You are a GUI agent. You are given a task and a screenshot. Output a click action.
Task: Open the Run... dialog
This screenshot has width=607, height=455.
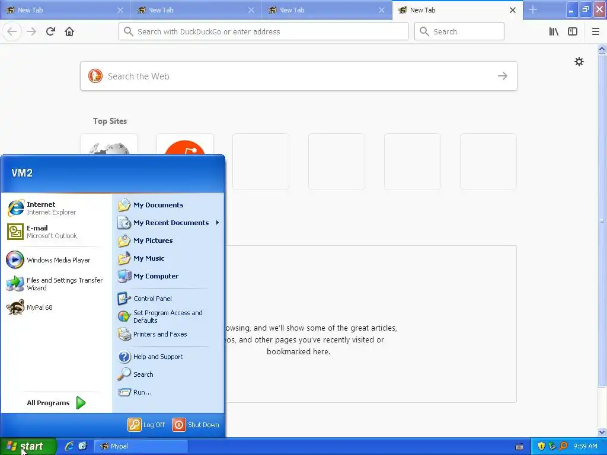coord(169,392)
